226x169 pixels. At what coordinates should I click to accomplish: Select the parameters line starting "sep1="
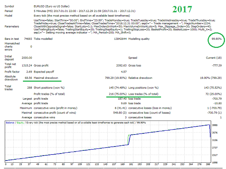(82, 33)
